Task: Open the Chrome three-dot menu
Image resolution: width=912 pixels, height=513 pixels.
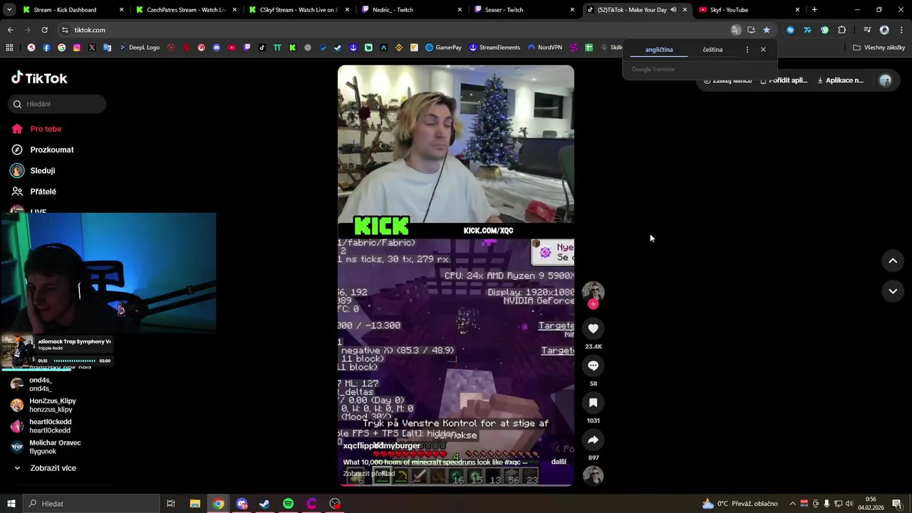Action: (x=901, y=30)
